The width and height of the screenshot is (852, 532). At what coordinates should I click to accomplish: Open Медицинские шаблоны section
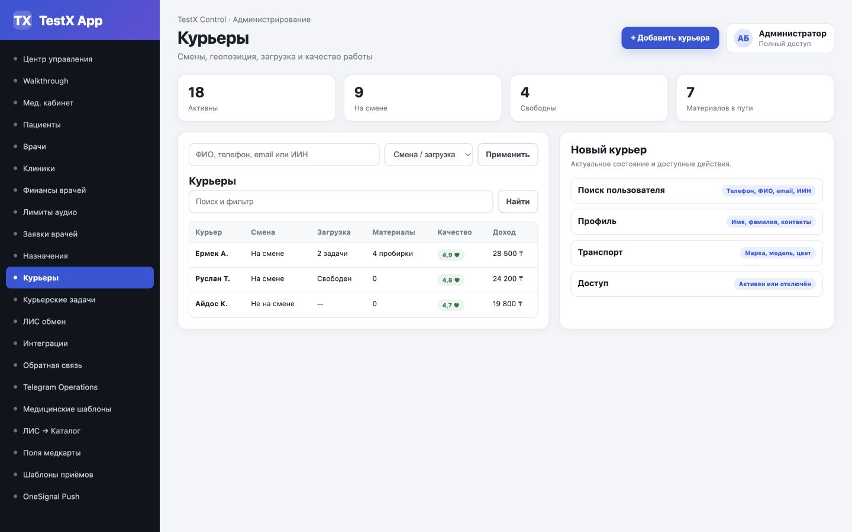pyautogui.click(x=80, y=409)
